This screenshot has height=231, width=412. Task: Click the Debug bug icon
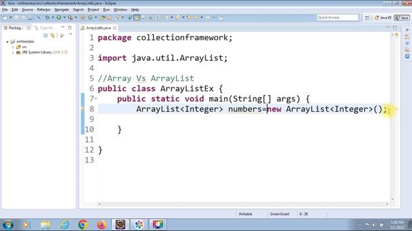(x=47, y=17)
